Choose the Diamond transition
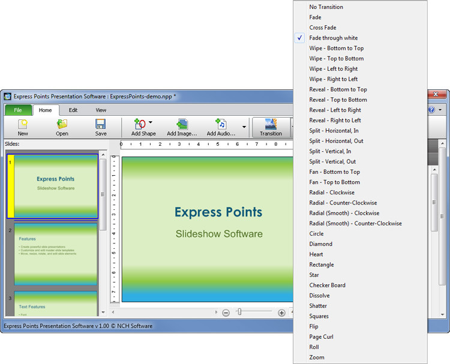450x364 pixels. tap(360, 244)
